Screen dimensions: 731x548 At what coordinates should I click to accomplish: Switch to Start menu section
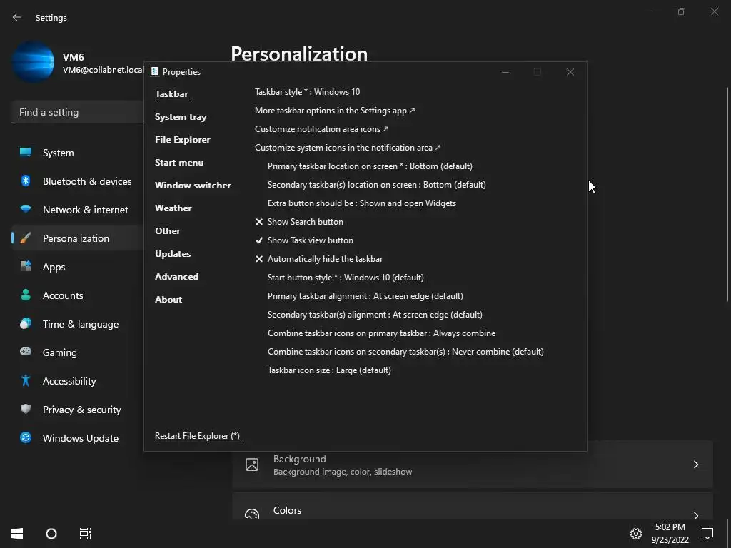[179, 162]
